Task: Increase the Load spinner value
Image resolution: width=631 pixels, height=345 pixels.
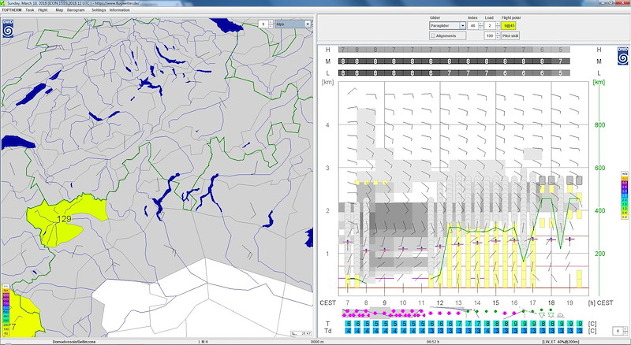Action: point(498,24)
